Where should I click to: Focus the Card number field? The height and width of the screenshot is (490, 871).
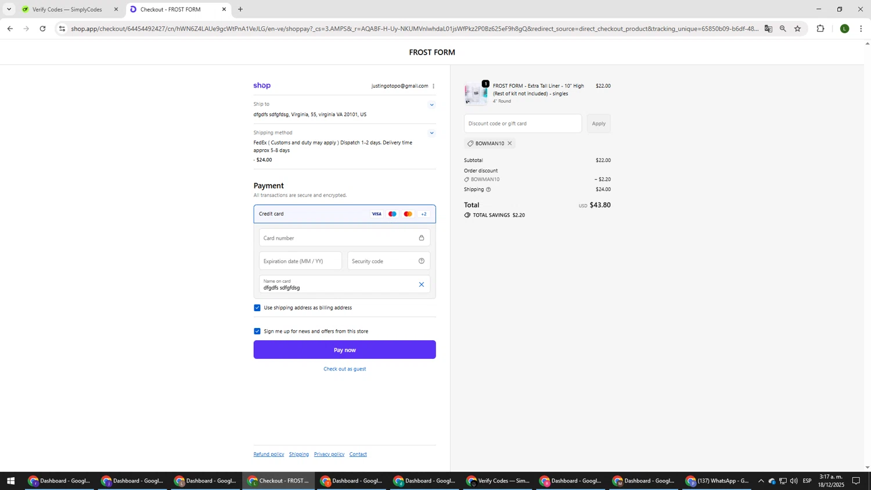click(344, 238)
